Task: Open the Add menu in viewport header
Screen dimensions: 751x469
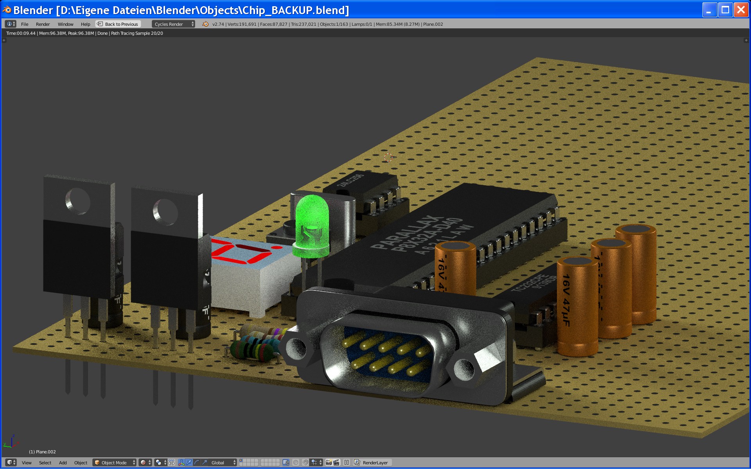Action: pyautogui.click(x=63, y=462)
